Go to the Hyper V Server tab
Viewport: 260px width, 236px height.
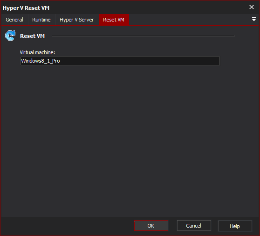coord(76,20)
